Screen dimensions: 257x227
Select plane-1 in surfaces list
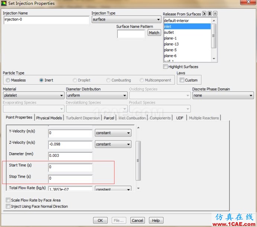[187, 38]
